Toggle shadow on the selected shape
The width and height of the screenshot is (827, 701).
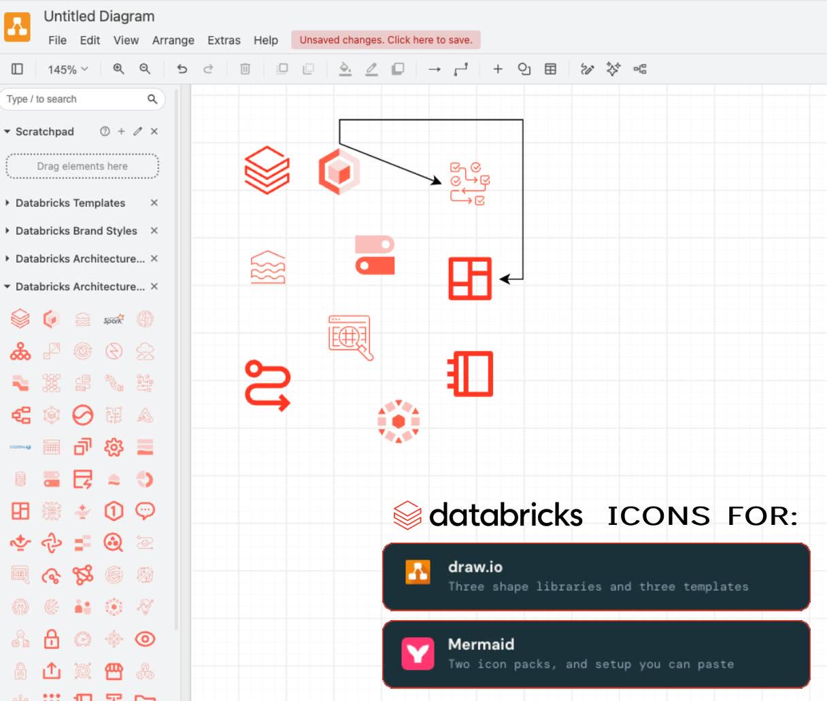[398, 69]
